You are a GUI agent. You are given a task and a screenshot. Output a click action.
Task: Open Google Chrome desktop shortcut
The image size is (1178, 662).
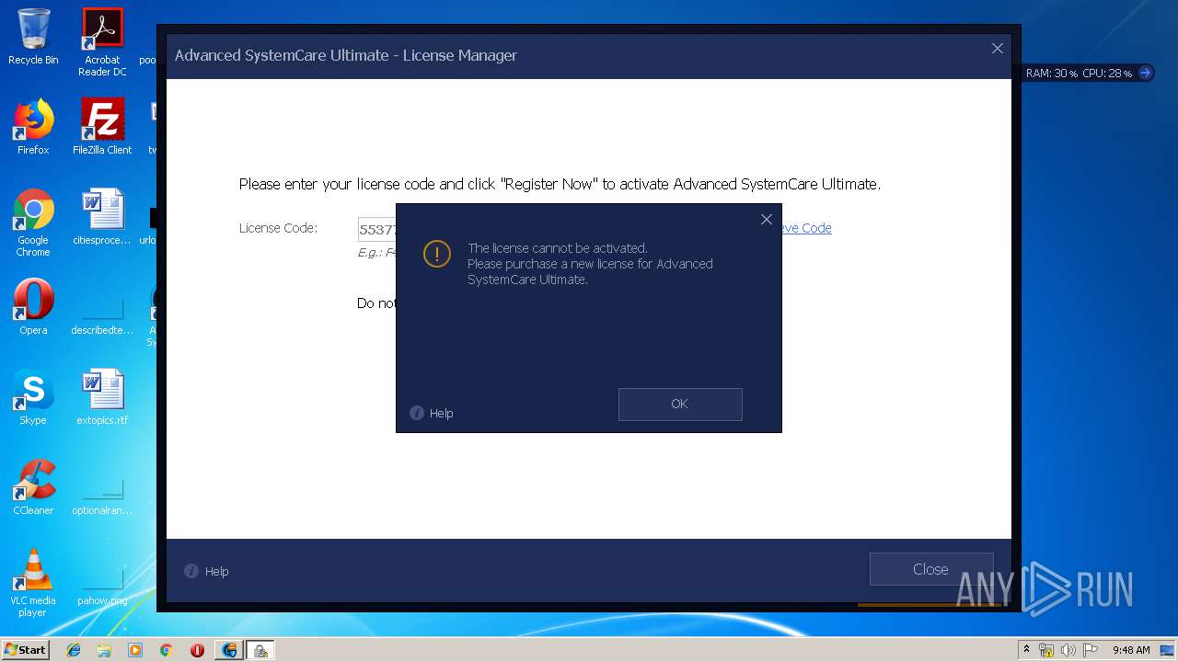33,223
